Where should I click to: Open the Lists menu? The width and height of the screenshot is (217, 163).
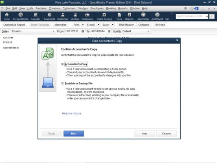[30, 9]
